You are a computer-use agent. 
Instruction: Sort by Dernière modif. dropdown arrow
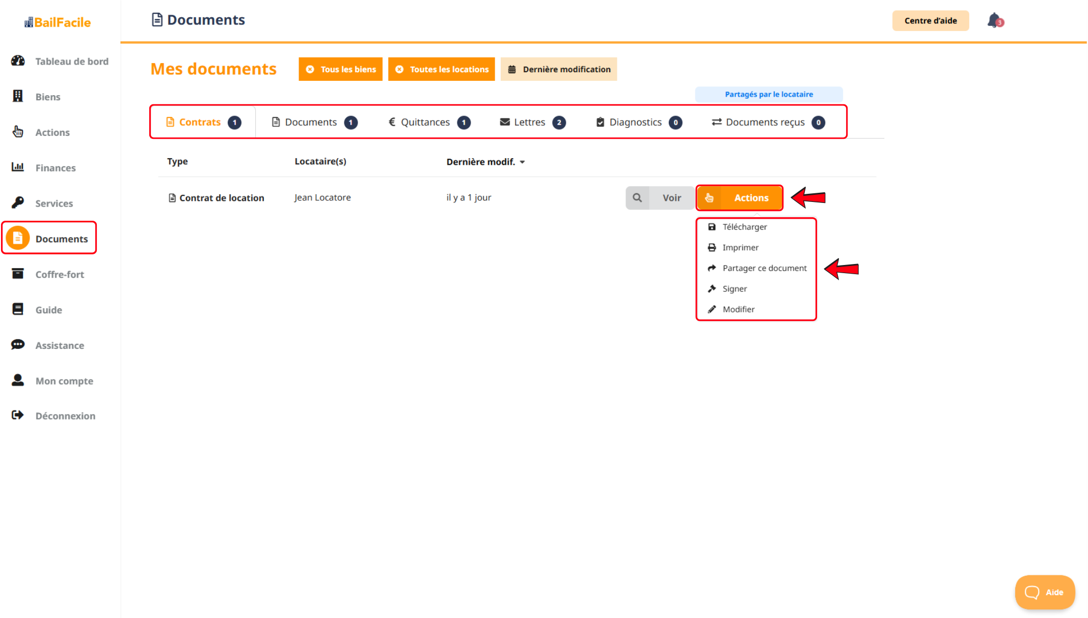(x=522, y=162)
